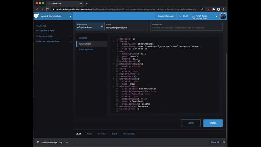
Task: Click the browser back arrow
Action: (x=37, y=9)
